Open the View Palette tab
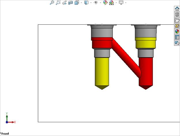 (x=177, y=26)
